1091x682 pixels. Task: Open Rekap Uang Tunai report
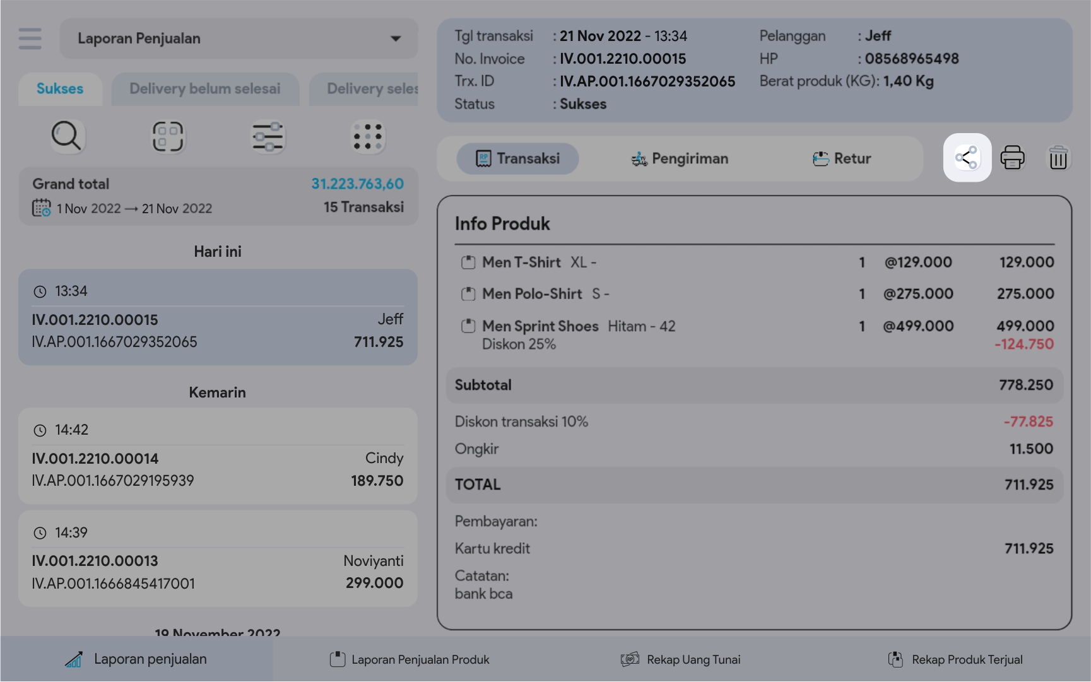[x=681, y=659]
